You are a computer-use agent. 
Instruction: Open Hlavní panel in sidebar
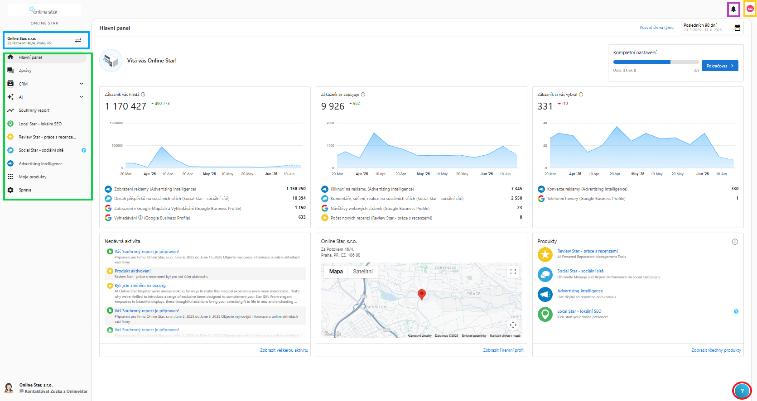tap(46, 57)
